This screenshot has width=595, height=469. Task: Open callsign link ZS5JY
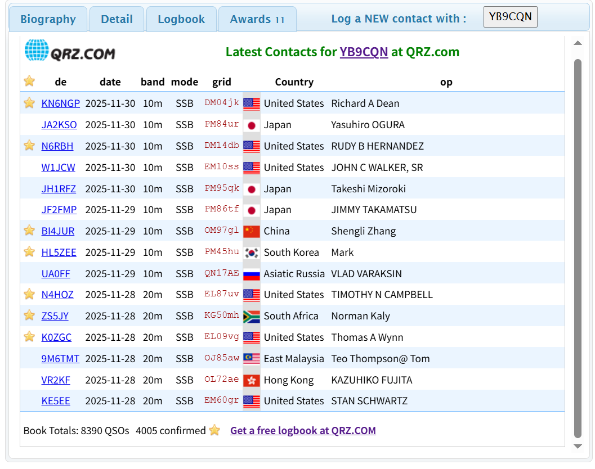coord(55,316)
